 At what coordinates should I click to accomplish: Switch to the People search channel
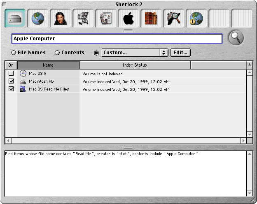click(60, 18)
